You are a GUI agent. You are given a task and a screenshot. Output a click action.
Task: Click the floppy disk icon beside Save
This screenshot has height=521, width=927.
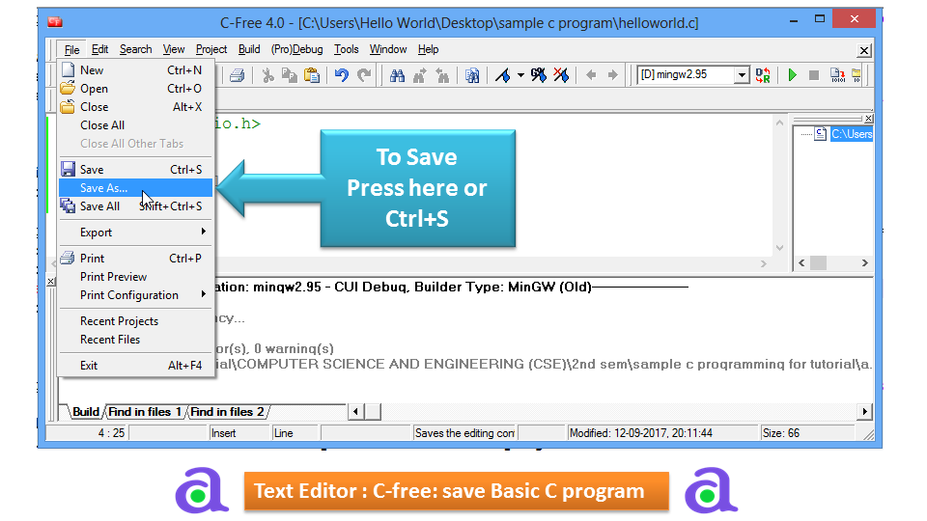[x=68, y=169]
